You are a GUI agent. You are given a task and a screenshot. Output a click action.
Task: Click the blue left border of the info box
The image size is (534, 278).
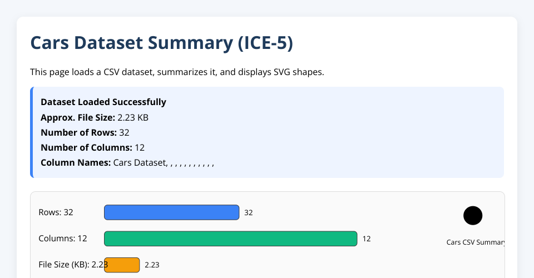pos(32,132)
